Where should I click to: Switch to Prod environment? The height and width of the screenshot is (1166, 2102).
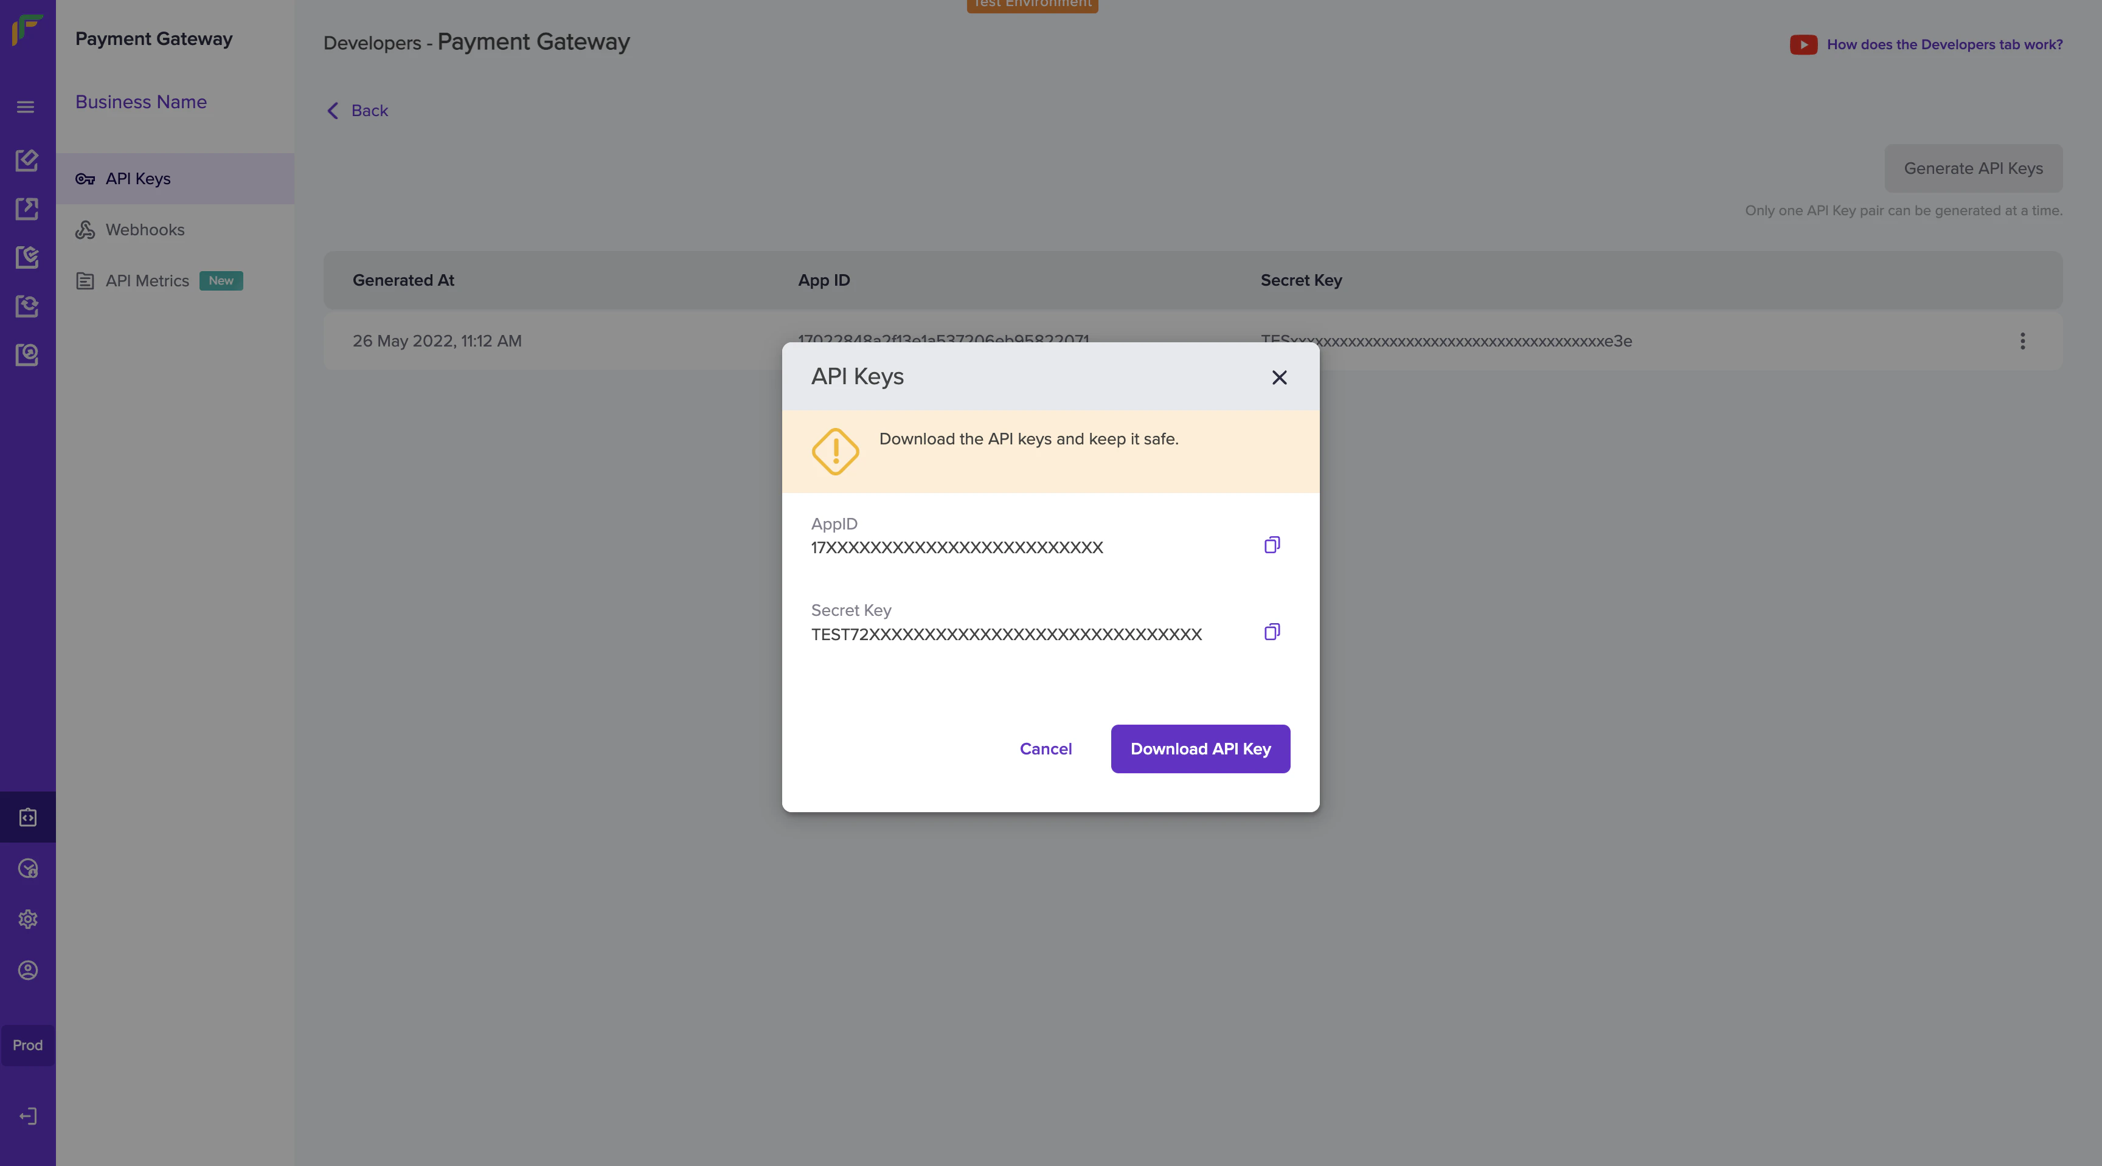click(x=27, y=1044)
